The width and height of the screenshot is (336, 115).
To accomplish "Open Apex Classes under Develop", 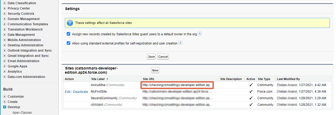I will click(22, 113).
